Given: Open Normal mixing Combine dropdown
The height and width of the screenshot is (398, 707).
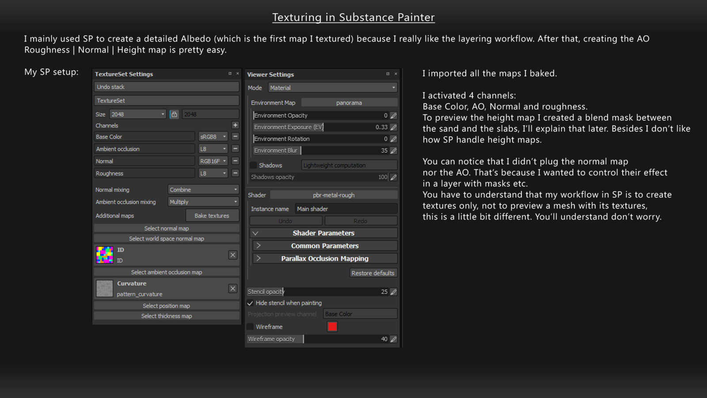Looking at the screenshot, I should 203,190.
